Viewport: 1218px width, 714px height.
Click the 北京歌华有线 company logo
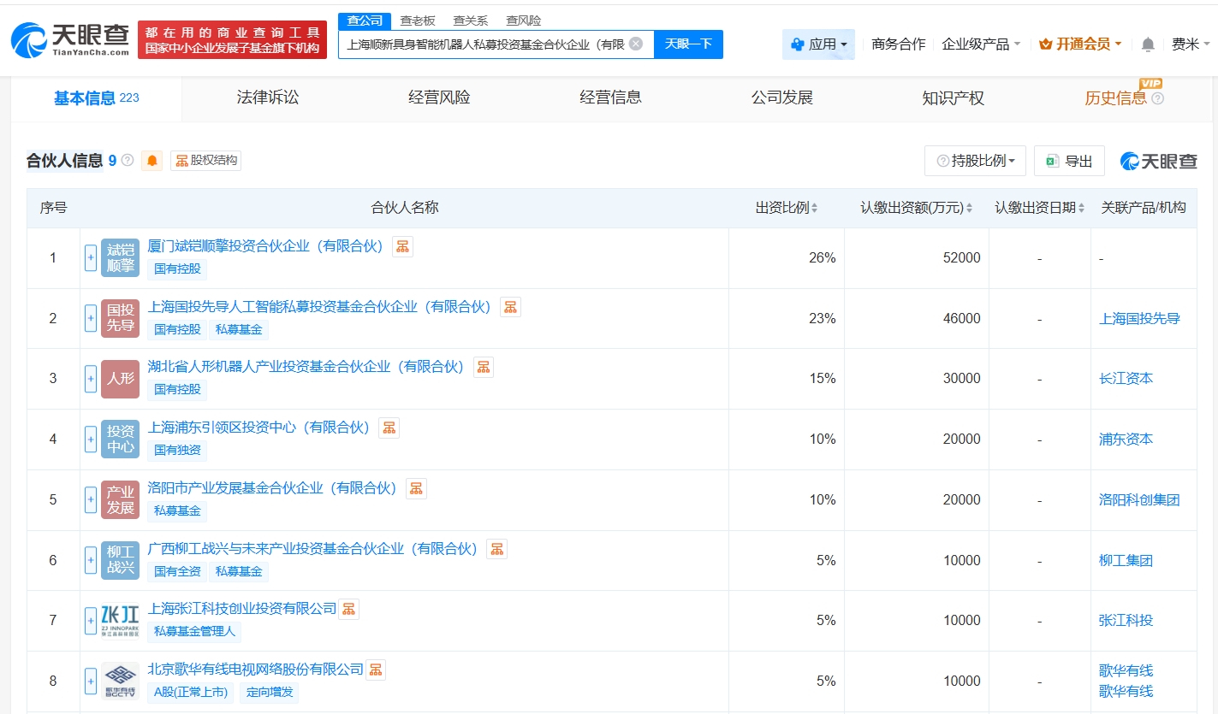pyautogui.click(x=120, y=681)
